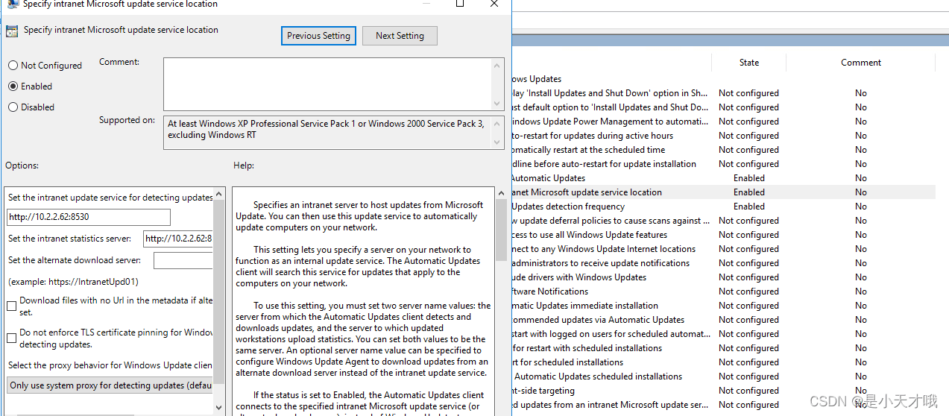Select 'restart with scheduled installations' policy row
Image resolution: width=949 pixels, height=416 pixels.
pos(723,348)
